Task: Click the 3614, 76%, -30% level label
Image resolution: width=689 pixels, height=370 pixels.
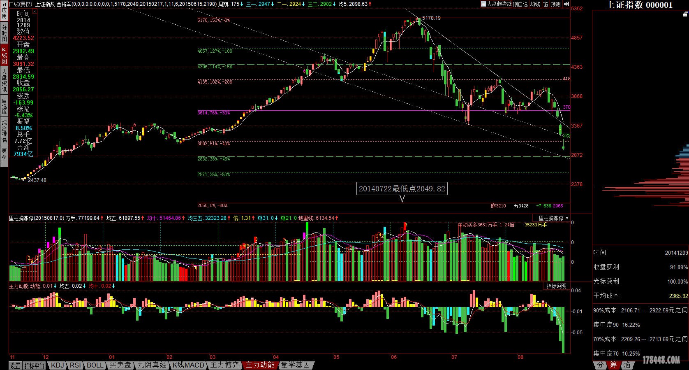Action: pyautogui.click(x=214, y=113)
